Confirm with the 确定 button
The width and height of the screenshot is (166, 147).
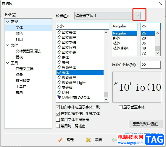point(66,140)
